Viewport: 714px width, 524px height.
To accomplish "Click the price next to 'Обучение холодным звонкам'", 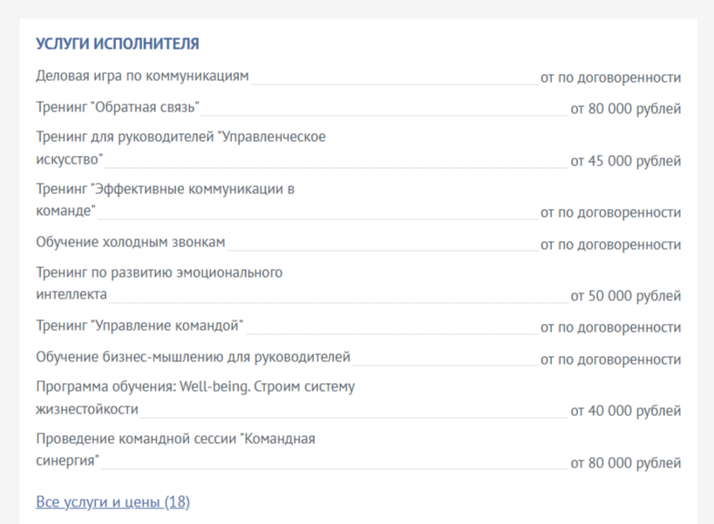I will pyautogui.click(x=610, y=244).
